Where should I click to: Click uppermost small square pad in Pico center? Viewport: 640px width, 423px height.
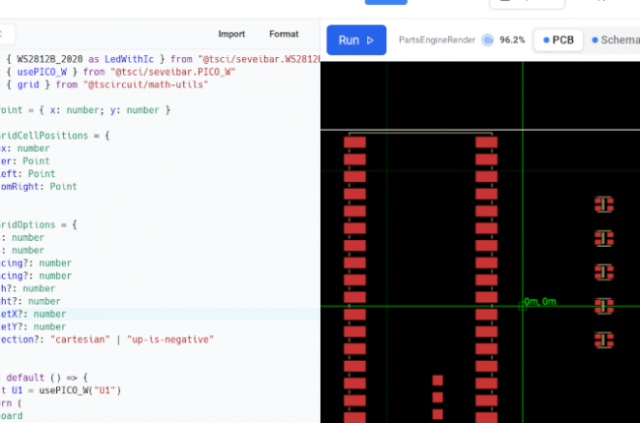click(437, 380)
